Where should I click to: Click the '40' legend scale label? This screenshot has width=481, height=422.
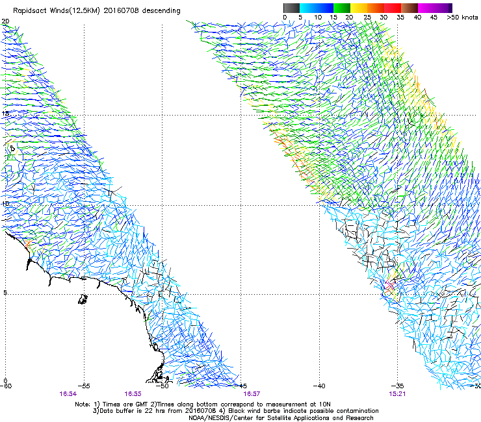tap(417, 18)
